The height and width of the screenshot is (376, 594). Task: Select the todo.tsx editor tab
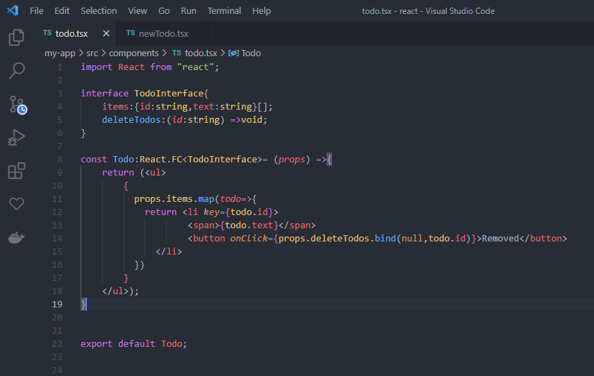[x=71, y=33]
